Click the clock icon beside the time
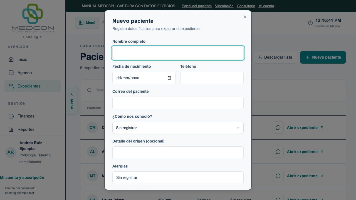 310,23
